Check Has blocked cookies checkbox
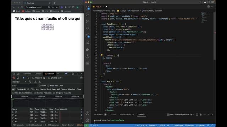Viewport: 227px width, 127px height. [x=13, y=93]
